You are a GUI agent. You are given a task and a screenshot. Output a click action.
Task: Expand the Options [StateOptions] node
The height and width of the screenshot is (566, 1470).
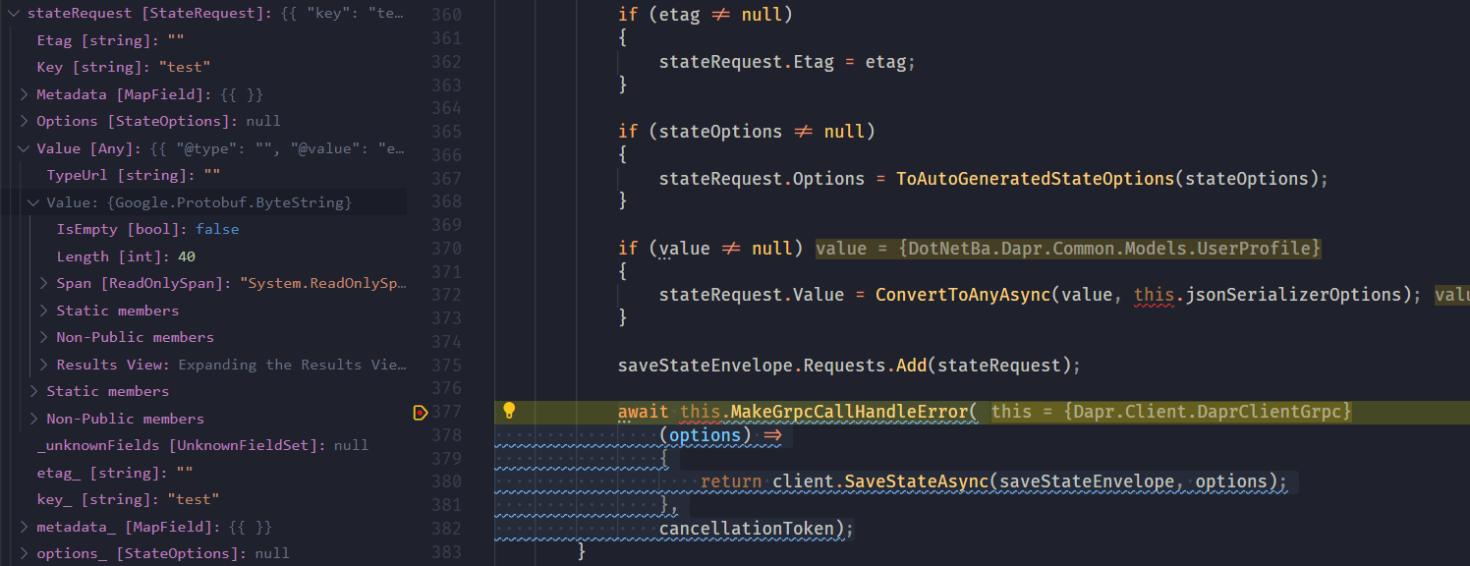coord(25,121)
